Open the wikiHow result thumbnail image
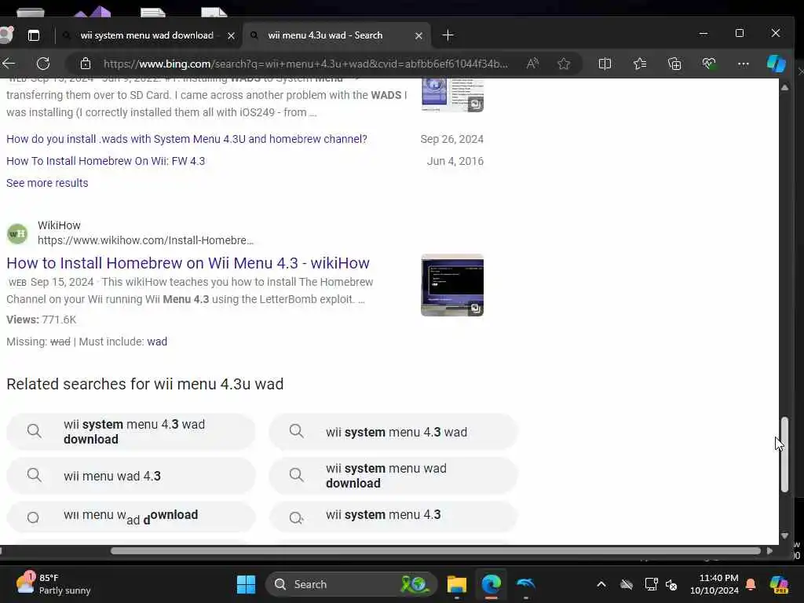Screen dimensions: 804x603 click(x=451, y=285)
